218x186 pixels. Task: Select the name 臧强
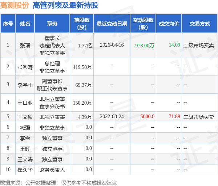pyautogui.click(x=25, y=128)
